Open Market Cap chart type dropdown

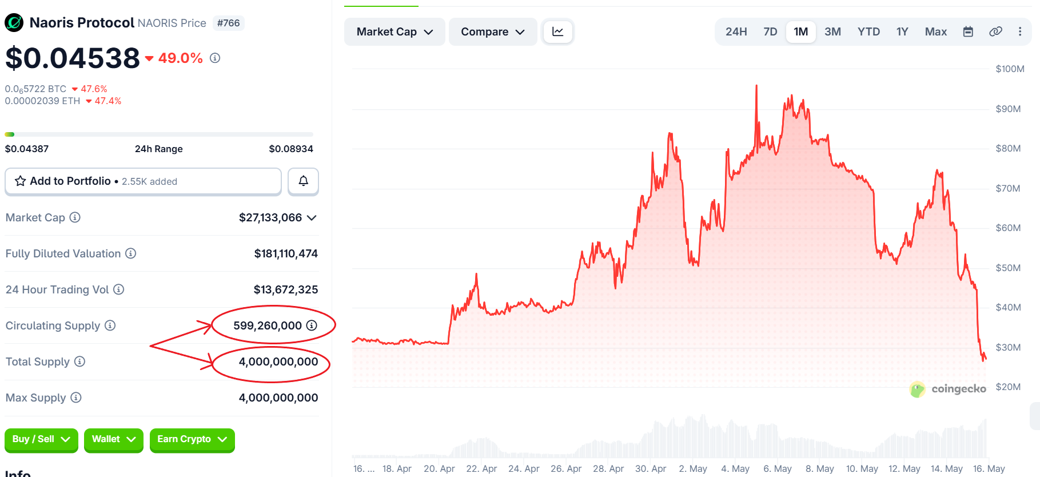pos(395,31)
